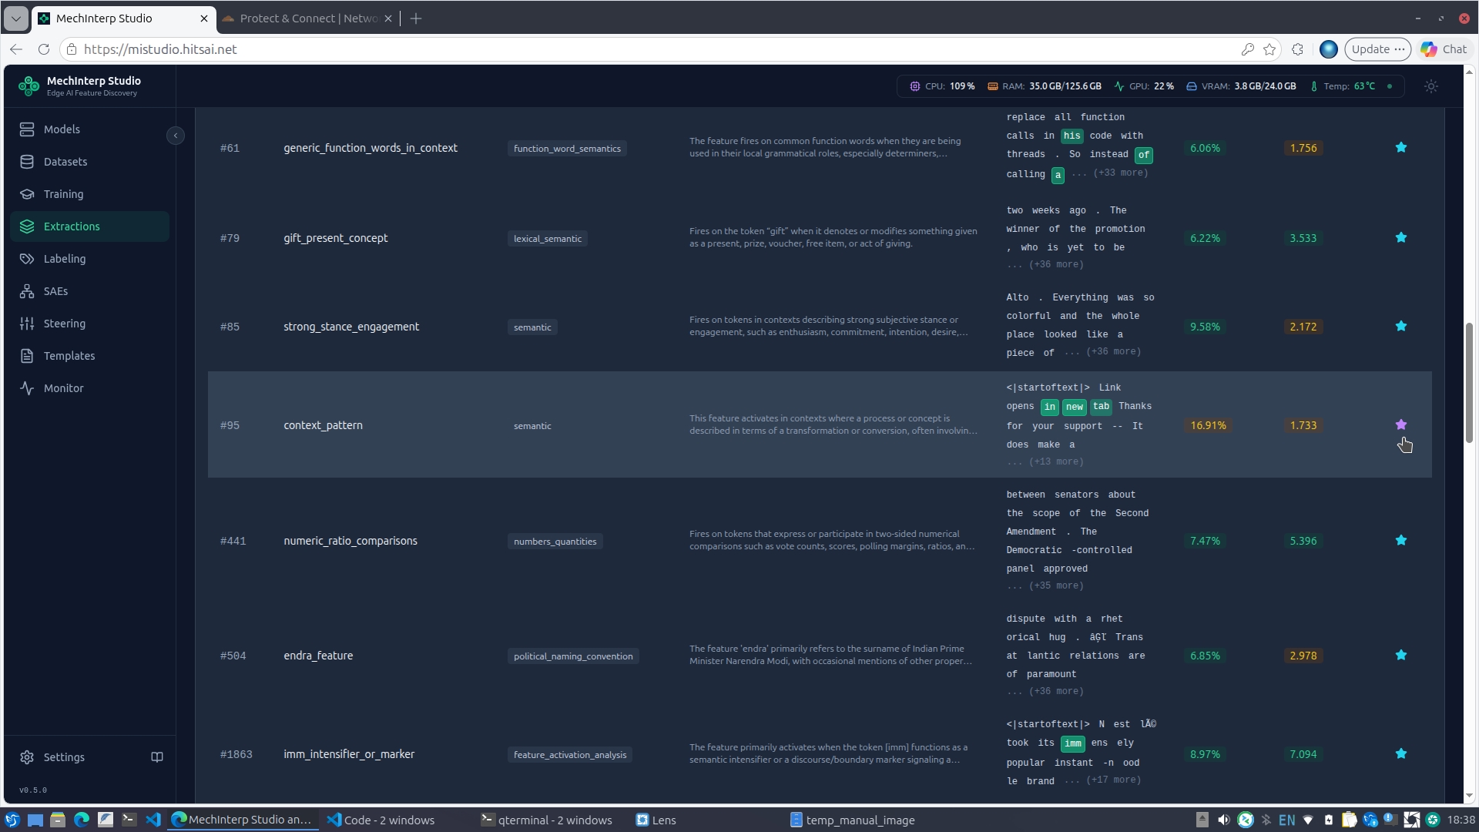Viewport: 1479px width, 832px height.
Task: Open feature gift_present_concept
Action: (336, 238)
